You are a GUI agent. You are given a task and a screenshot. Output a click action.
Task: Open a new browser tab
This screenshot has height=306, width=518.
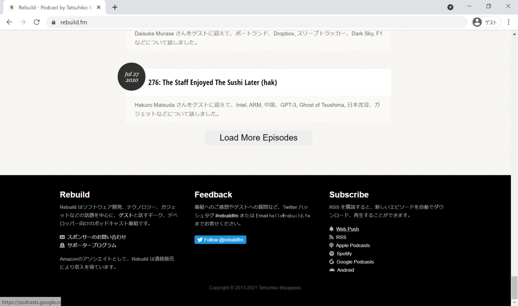click(115, 7)
